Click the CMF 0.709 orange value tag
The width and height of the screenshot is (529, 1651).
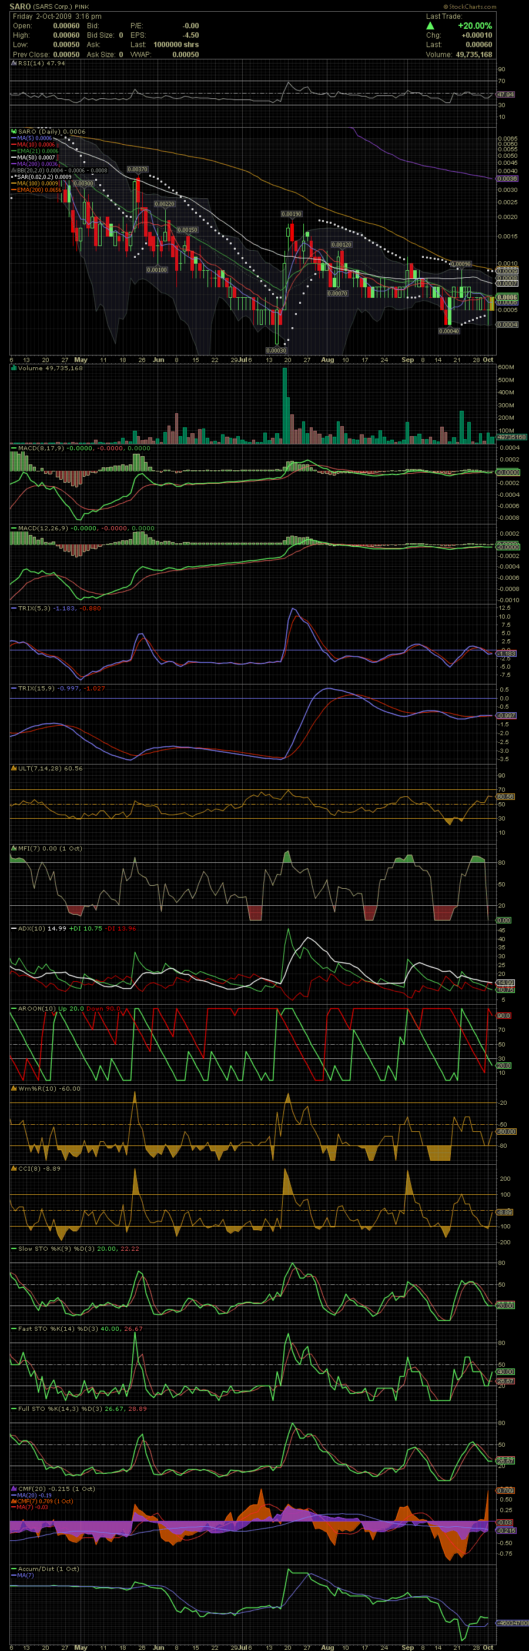tap(505, 1490)
